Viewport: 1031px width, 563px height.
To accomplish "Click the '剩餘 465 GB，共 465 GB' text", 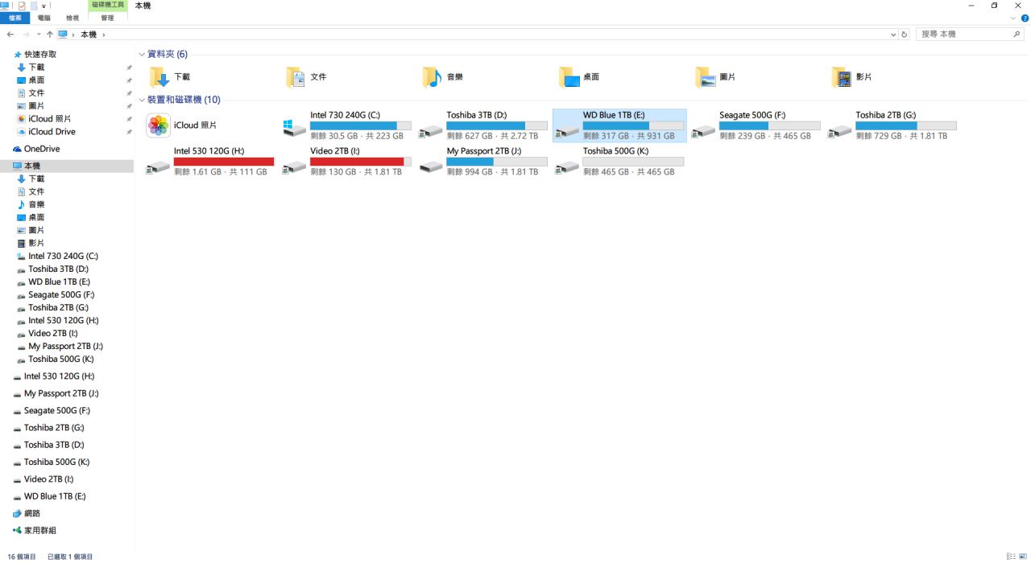I will coord(629,172).
